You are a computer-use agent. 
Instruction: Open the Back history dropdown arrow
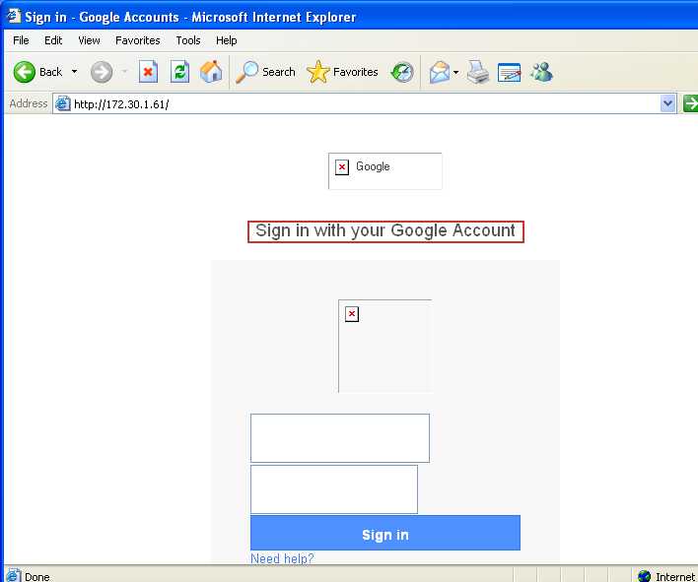click(74, 72)
